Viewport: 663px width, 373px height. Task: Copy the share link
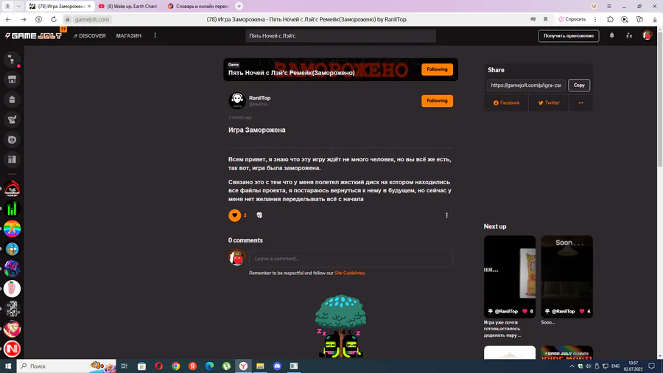[579, 85]
